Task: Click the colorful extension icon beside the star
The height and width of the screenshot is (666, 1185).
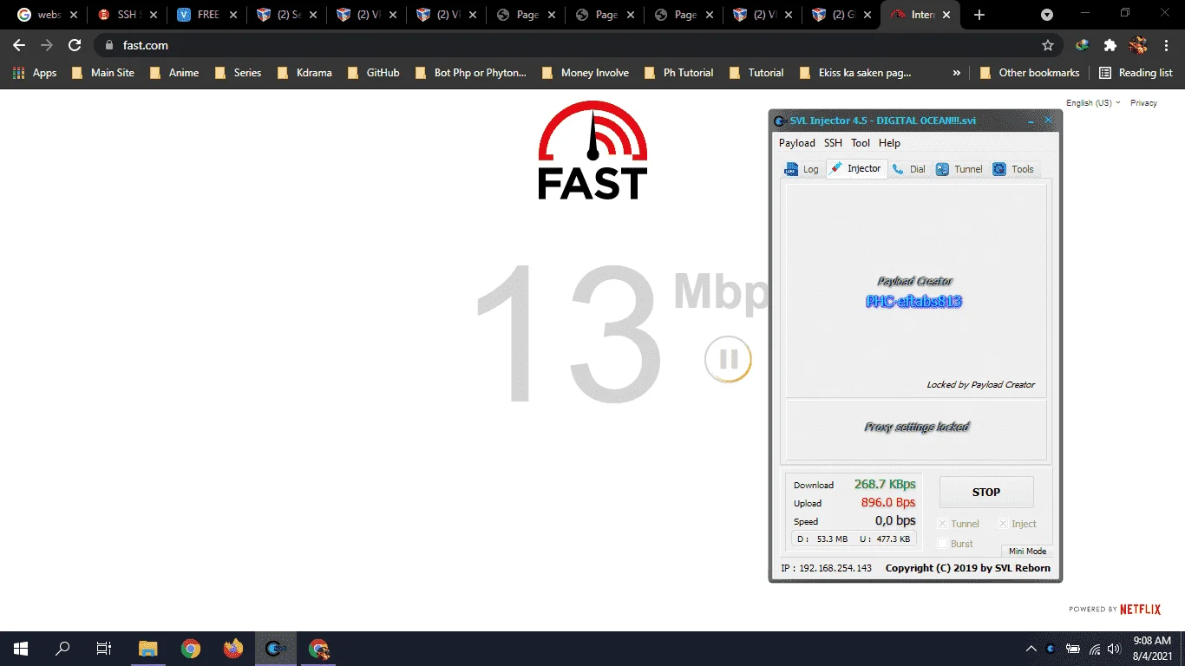Action: coord(1082,45)
